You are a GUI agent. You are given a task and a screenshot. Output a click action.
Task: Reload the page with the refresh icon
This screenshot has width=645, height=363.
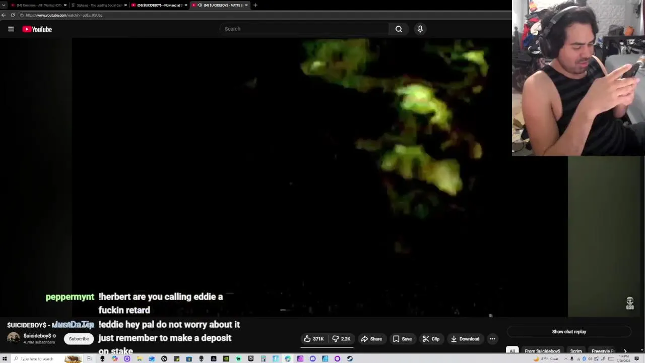[x=13, y=15]
